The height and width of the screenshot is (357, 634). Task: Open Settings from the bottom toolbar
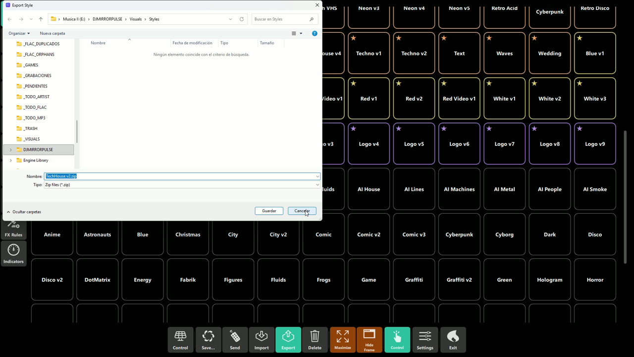(x=425, y=340)
